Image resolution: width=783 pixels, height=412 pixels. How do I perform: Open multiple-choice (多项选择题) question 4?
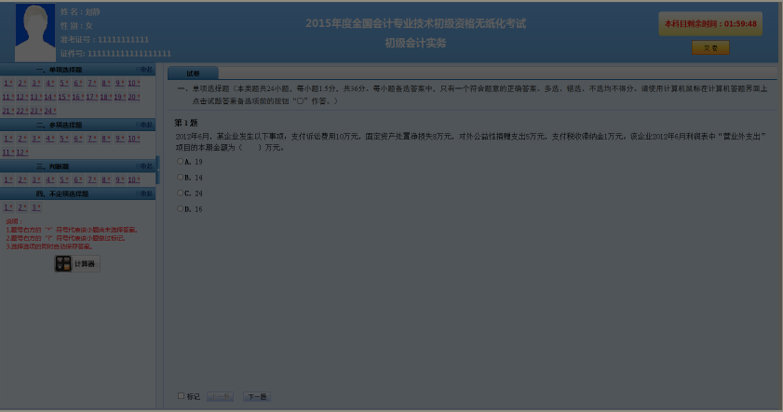(x=50, y=139)
